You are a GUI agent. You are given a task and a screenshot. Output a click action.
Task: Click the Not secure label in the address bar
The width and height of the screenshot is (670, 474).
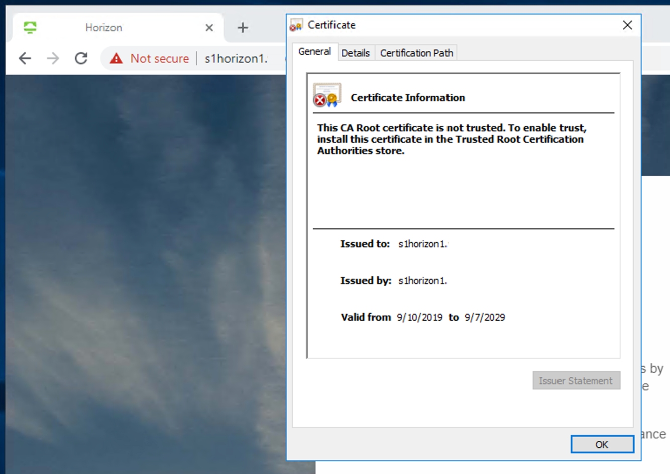(x=159, y=58)
